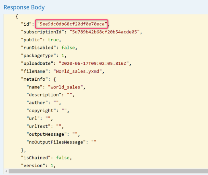Click the false value of isChained

pyautogui.click(x=63, y=158)
